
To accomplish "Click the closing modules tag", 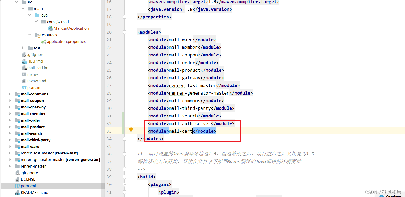I will coord(150,139).
